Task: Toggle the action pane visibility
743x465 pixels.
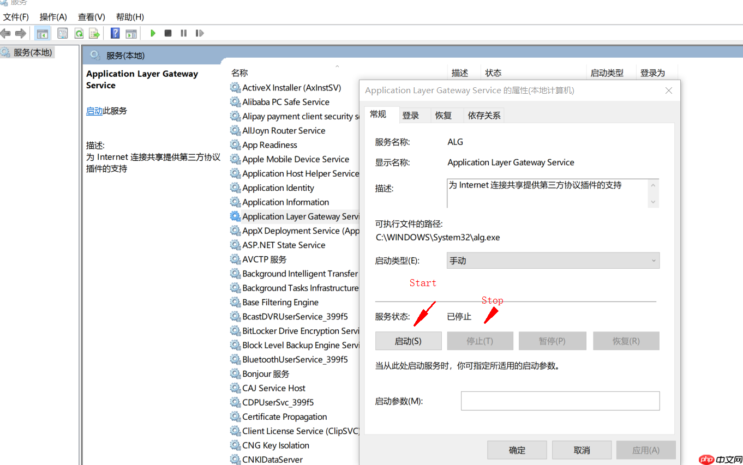Action: (x=131, y=33)
